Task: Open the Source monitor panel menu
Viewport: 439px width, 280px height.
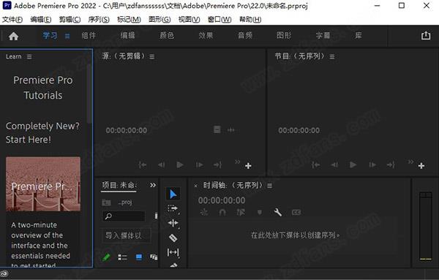Action: point(151,57)
